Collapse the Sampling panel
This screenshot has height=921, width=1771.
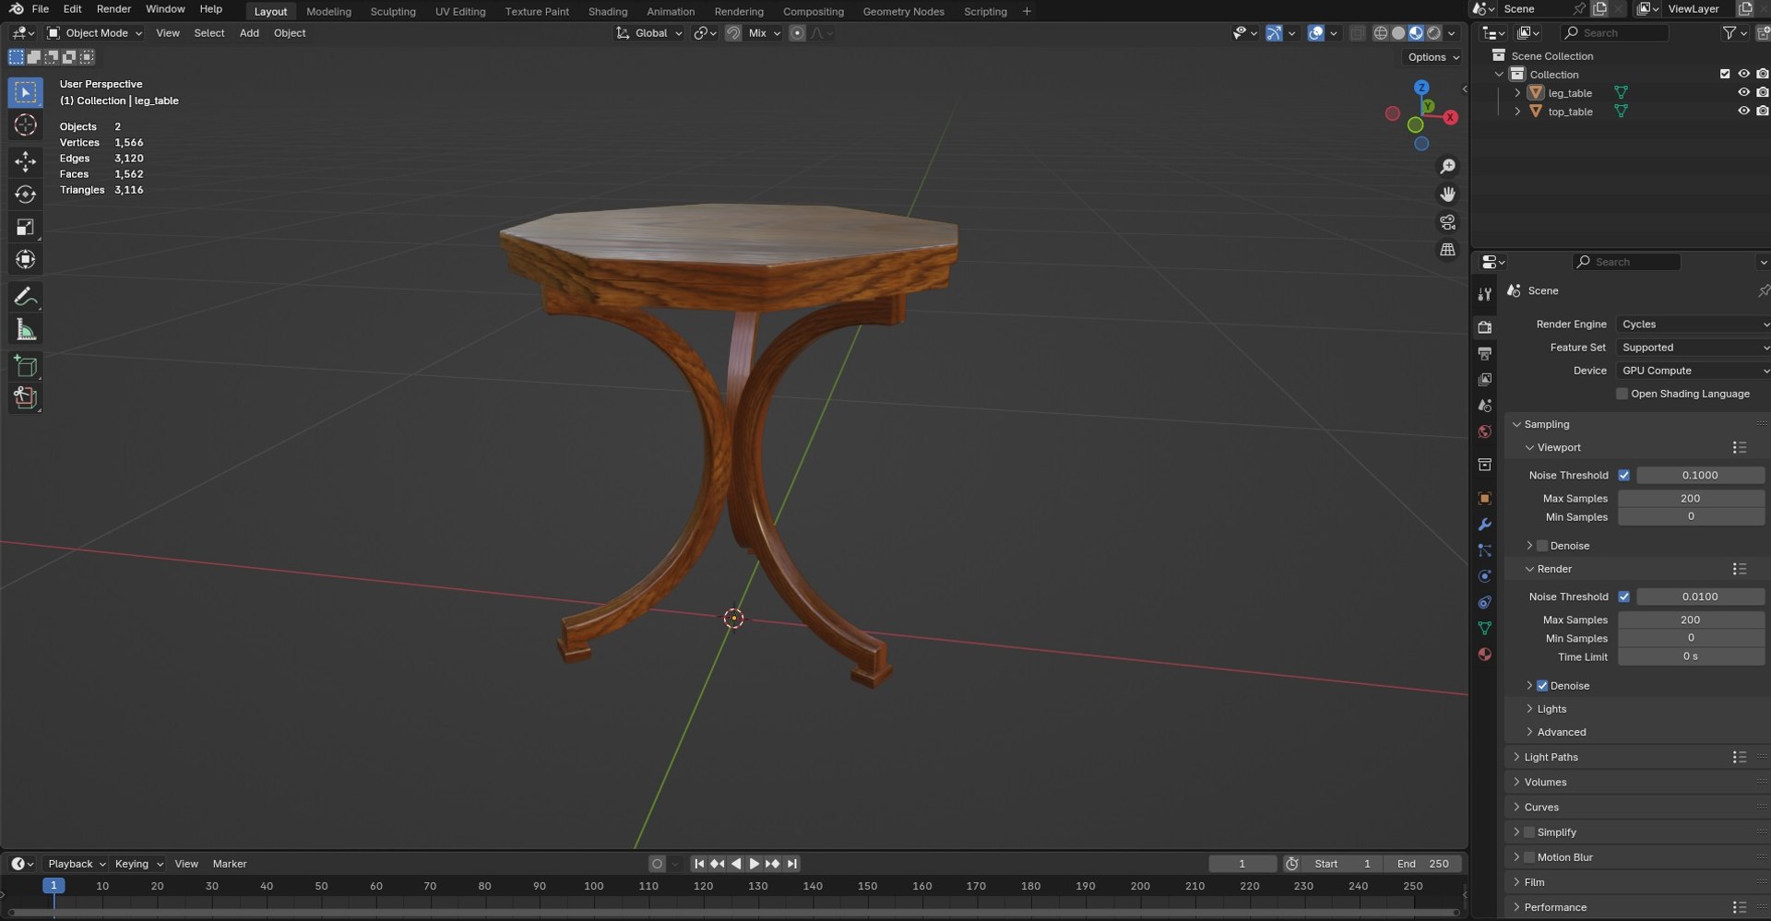1546,424
